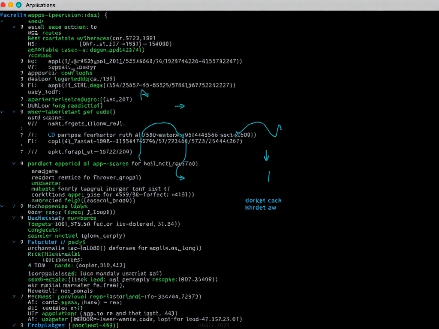Image resolution: width=439 pixels, height=329 pixels.
Task: Click the teal maximize window button
Action: [18, 5]
